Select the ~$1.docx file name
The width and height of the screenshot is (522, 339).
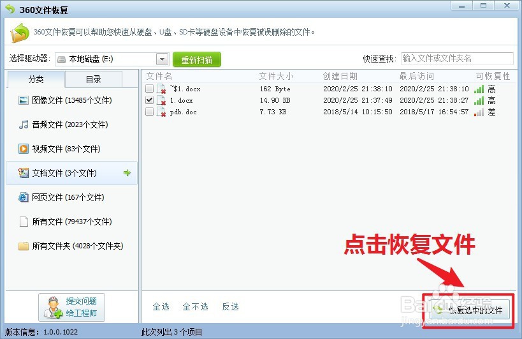click(185, 89)
